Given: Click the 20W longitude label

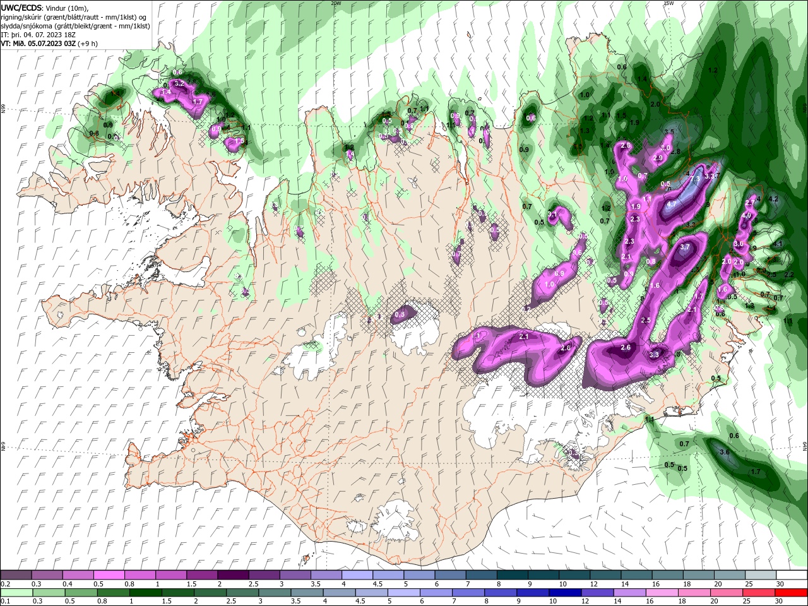Looking at the screenshot, I should pos(336,3).
